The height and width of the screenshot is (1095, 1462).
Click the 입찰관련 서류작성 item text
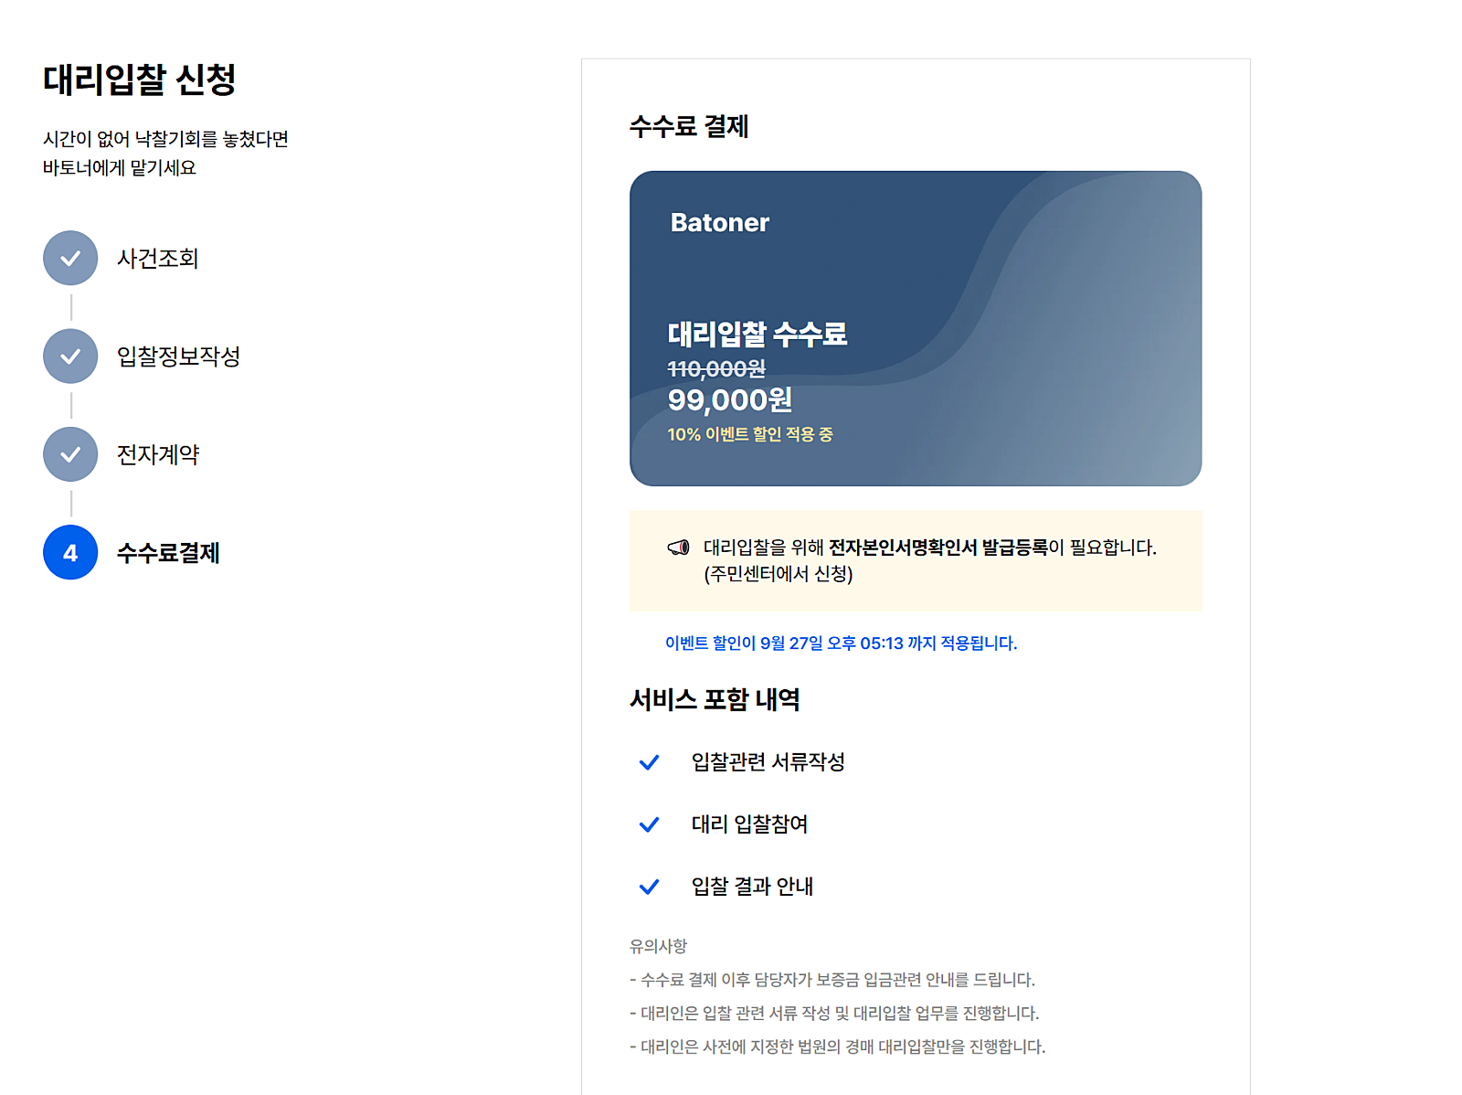click(x=768, y=762)
